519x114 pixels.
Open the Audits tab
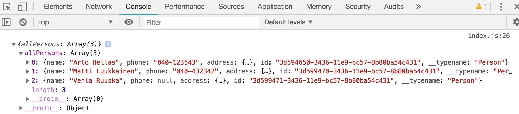(394, 7)
